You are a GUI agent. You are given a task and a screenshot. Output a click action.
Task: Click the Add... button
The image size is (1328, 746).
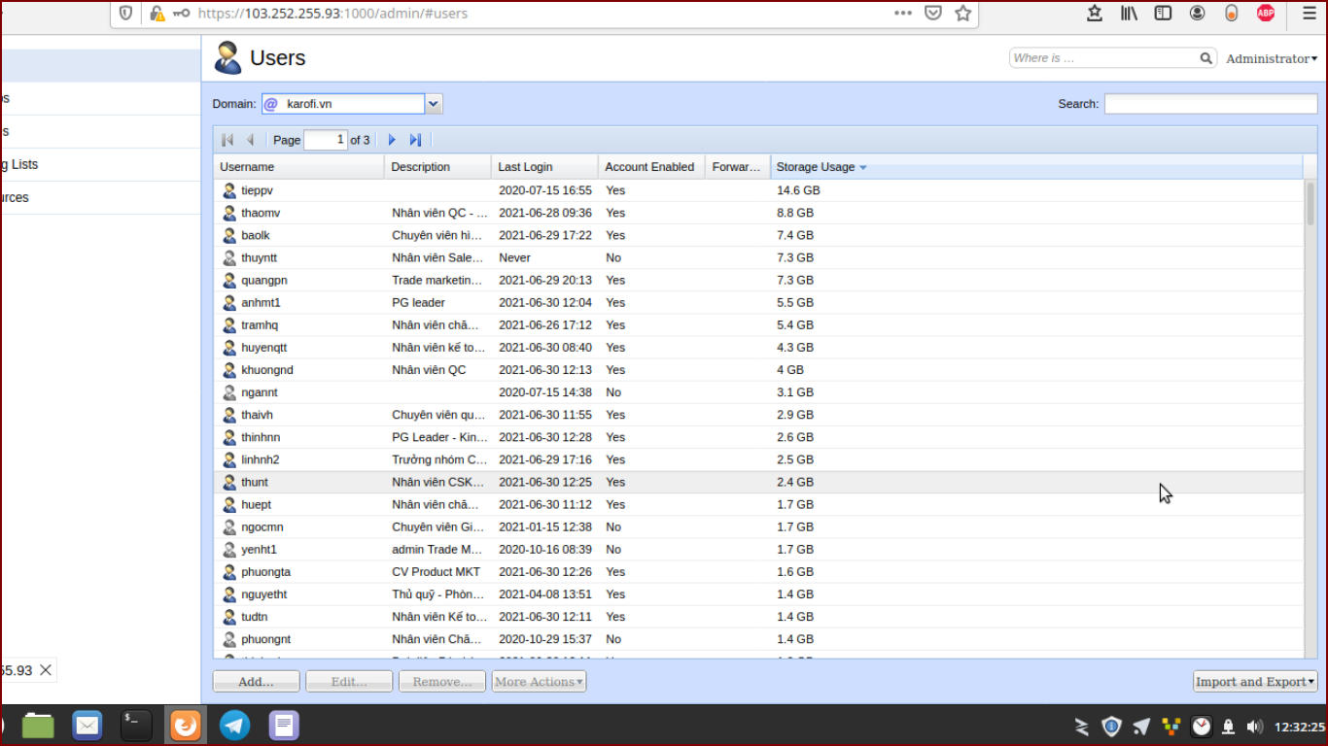257,682
